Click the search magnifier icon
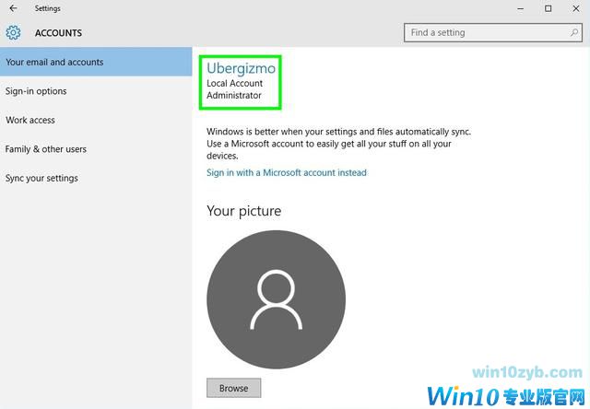The width and height of the screenshot is (590, 409). point(573,33)
